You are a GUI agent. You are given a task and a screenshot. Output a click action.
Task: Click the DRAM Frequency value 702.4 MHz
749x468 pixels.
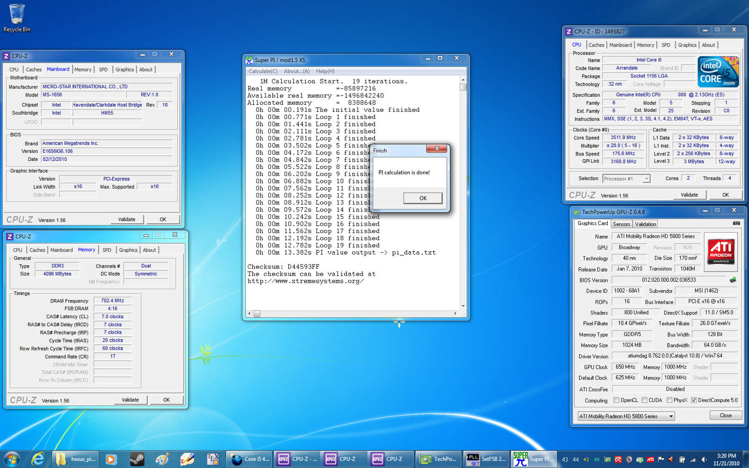click(x=112, y=300)
